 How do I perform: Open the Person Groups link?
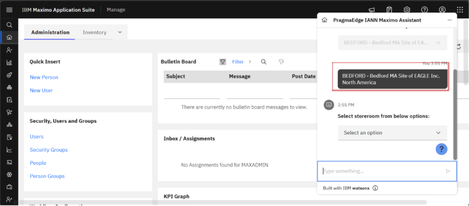47,176
